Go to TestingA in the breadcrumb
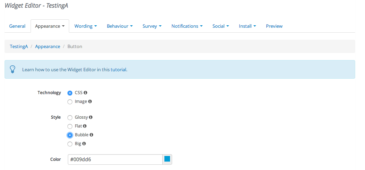The image size is (365, 170). point(19,47)
